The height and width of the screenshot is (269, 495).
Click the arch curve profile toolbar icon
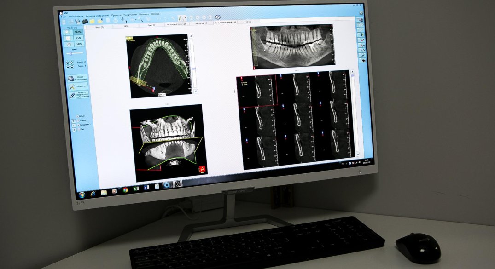pyautogui.click(x=181, y=18)
